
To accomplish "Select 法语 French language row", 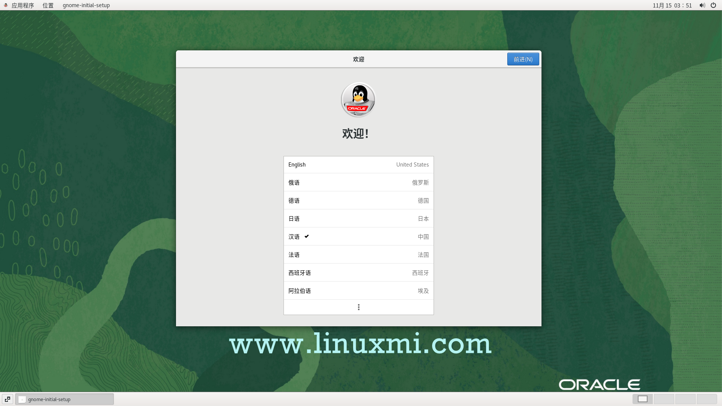I will pyautogui.click(x=358, y=254).
